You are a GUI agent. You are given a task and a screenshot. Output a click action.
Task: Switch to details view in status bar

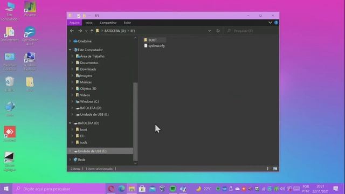[x=268, y=169]
